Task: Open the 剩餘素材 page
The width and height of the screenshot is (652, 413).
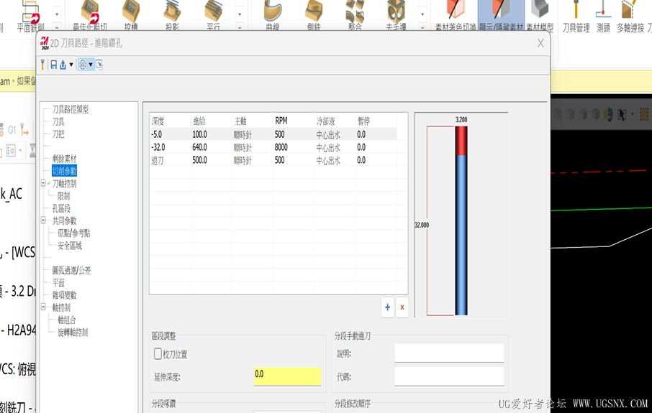Action: point(64,159)
